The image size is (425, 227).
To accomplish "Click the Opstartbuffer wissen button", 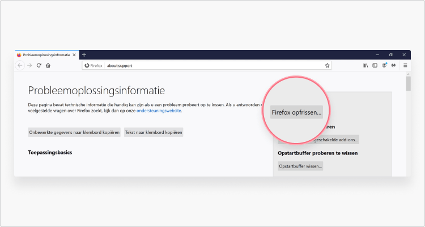I will click(300, 166).
